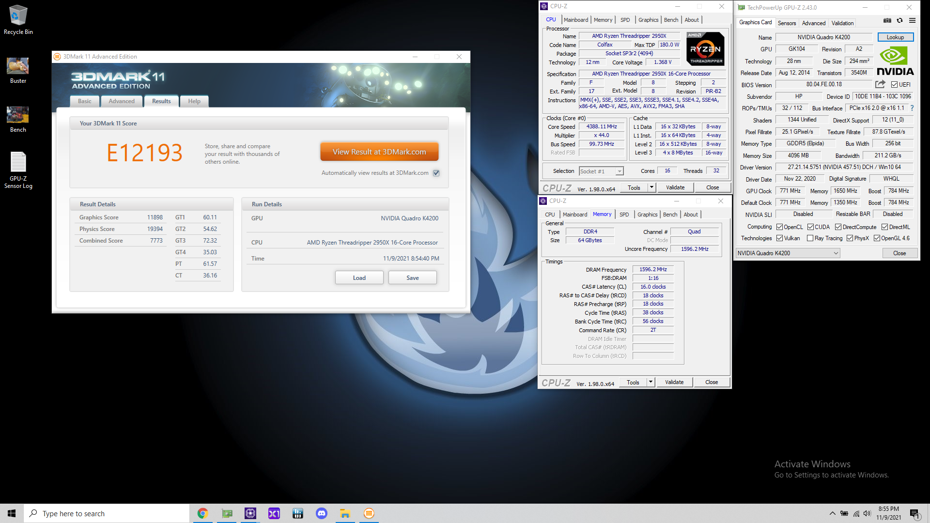
Task: Open CPU-Z from the taskbar
Action: click(x=250, y=513)
